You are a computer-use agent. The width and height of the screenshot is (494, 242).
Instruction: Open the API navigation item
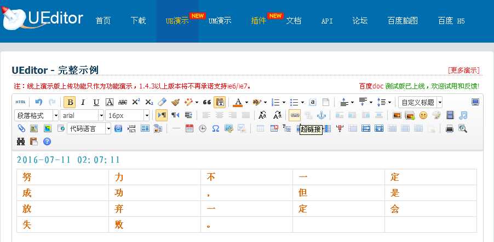pos(327,21)
